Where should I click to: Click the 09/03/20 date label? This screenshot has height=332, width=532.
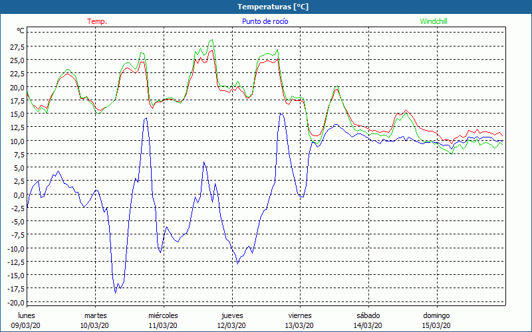coord(26,325)
